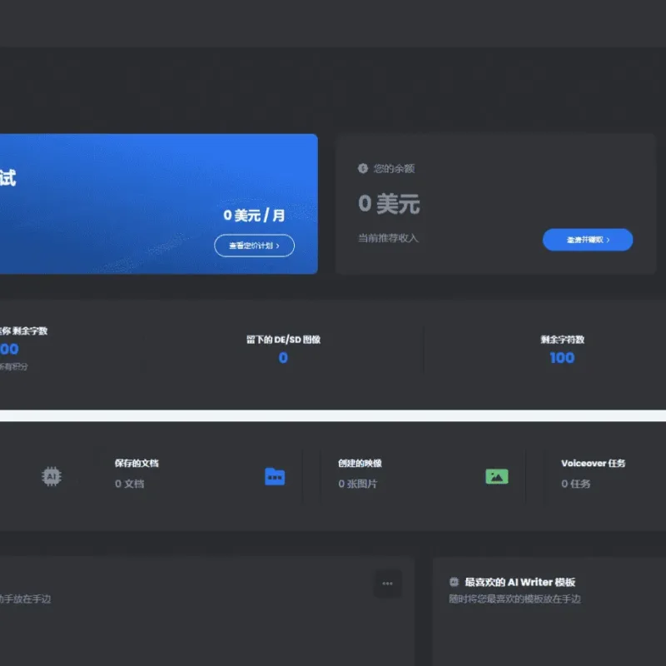Click the 100 value under 剩余字符数

pyautogui.click(x=562, y=358)
